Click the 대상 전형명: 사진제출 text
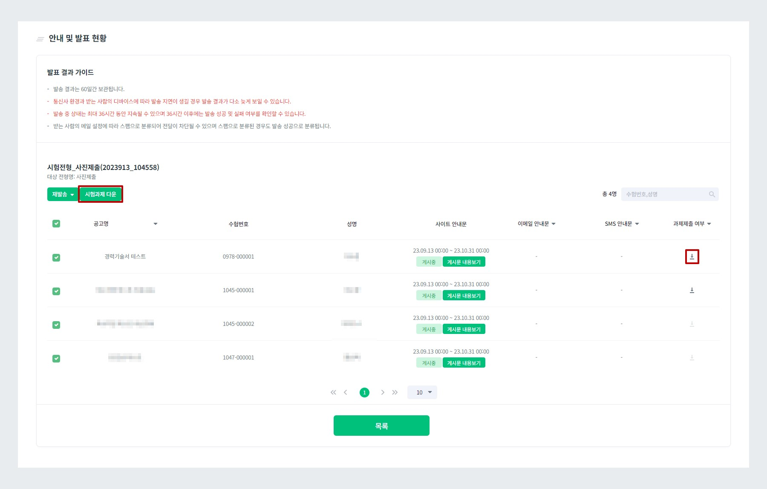Image resolution: width=767 pixels, height=489 pixels. click(72, 177)
